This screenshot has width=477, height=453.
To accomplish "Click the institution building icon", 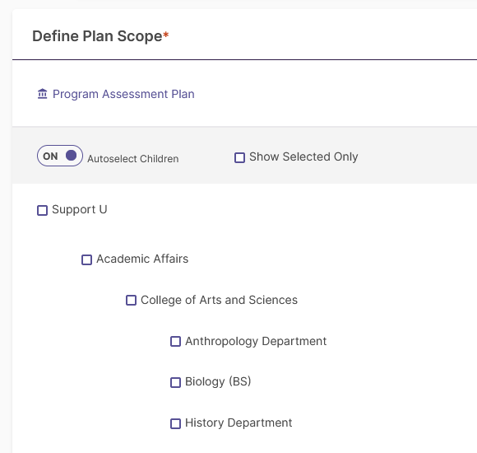I will tap(42, 94).
